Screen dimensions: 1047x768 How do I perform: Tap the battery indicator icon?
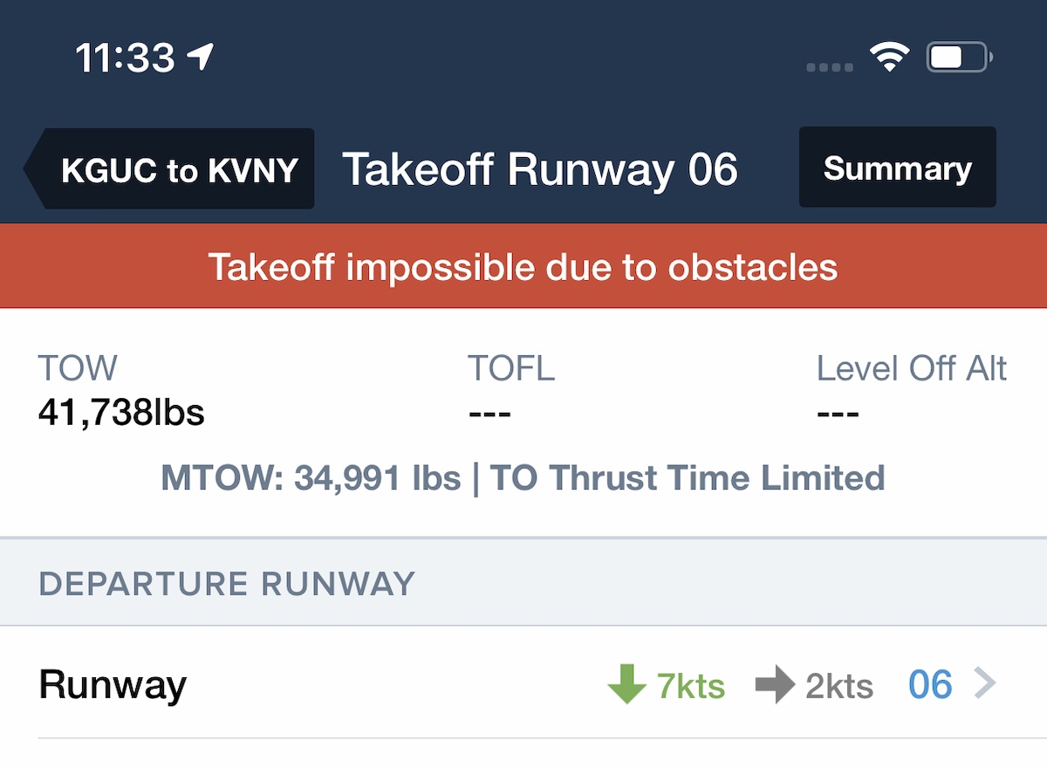pyautogui.click(x=959, y=58)
